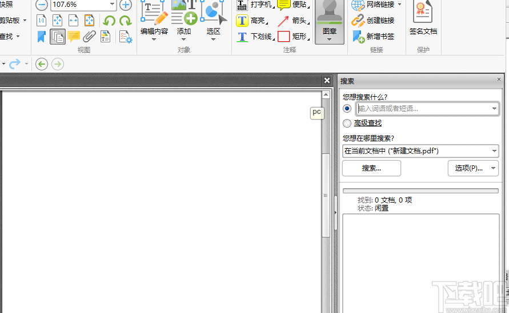Close the 搜索 search panel

point(499,80)
